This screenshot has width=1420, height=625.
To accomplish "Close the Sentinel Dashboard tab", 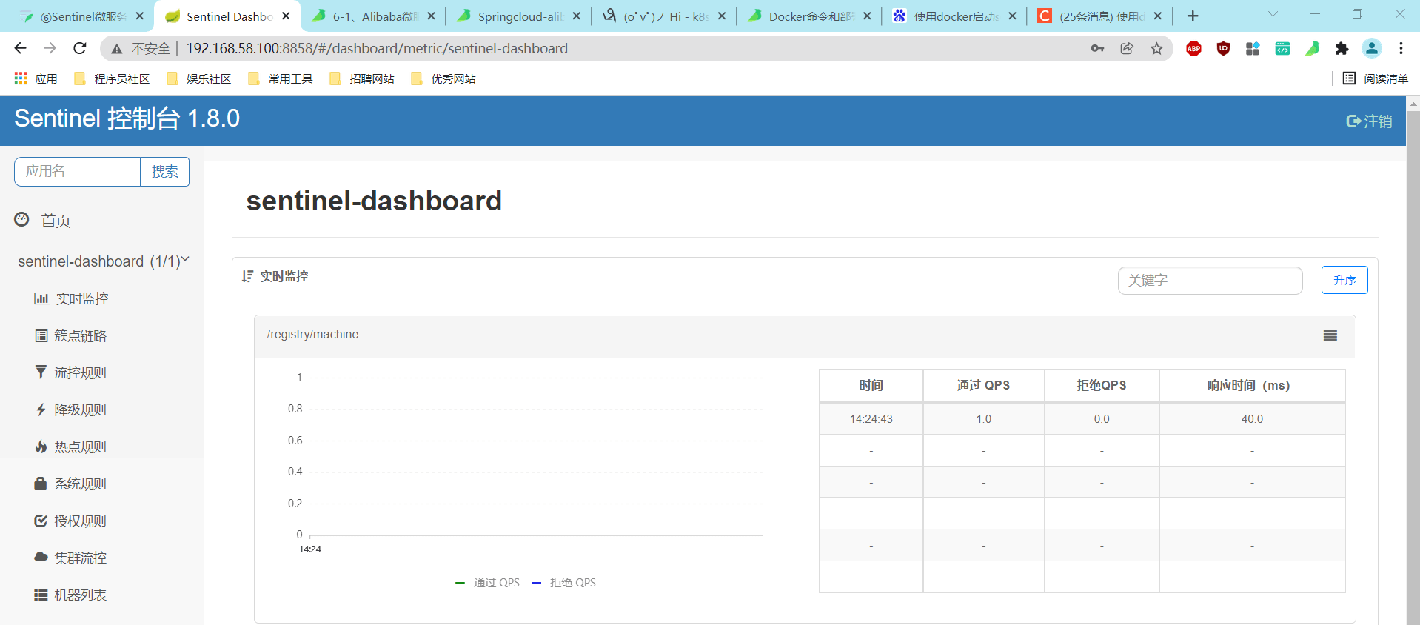I will (286, 16).
